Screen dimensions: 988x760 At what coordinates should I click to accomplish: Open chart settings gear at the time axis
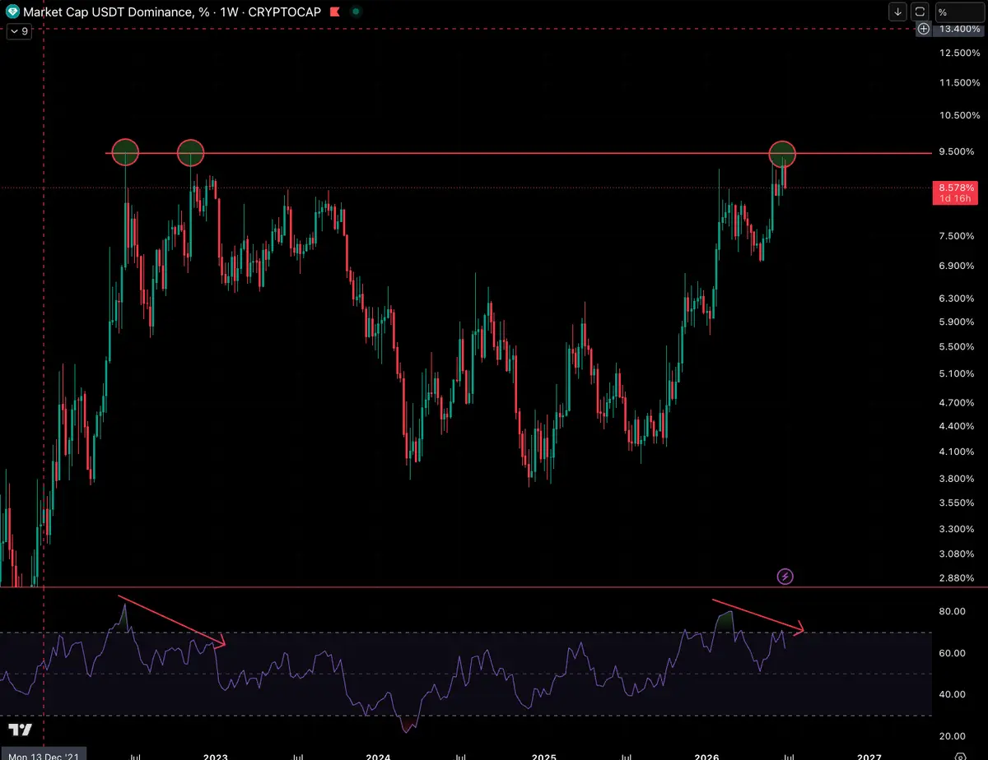pyautogui.click(x=960, y=756)
